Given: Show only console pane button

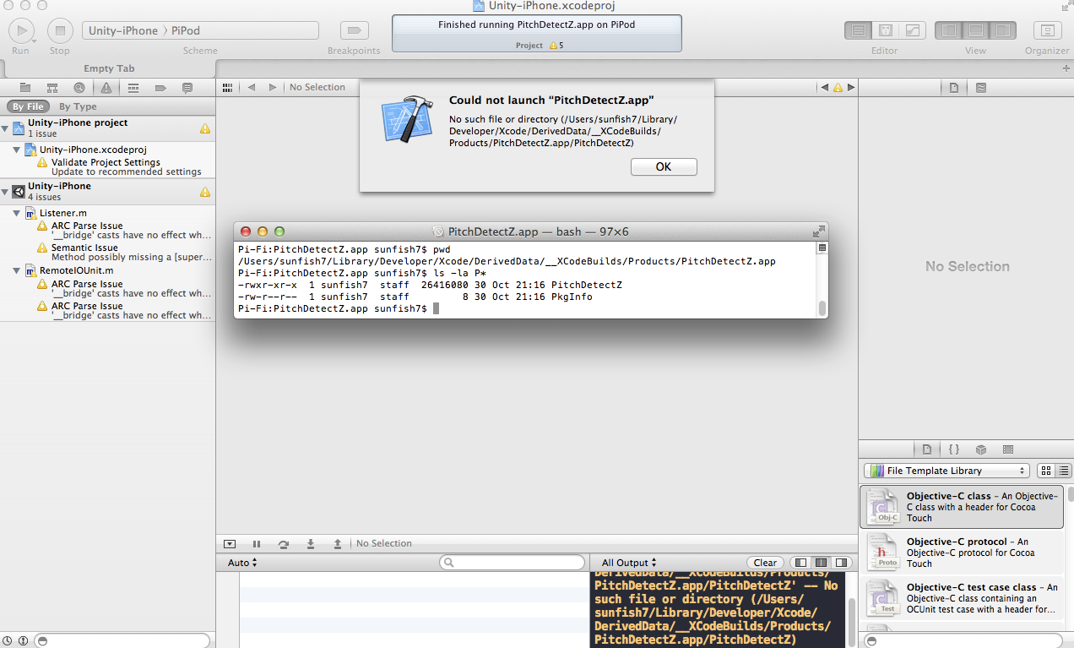Looking at the screenshot, I should click(840, 563).
